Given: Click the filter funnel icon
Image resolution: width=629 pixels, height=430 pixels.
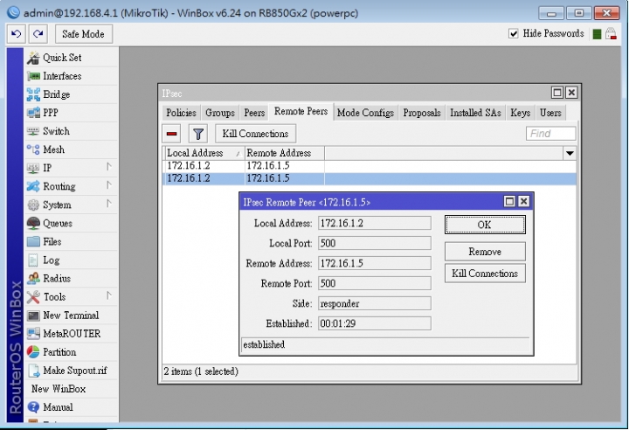Looking at the screenshot, I should 198,134.
